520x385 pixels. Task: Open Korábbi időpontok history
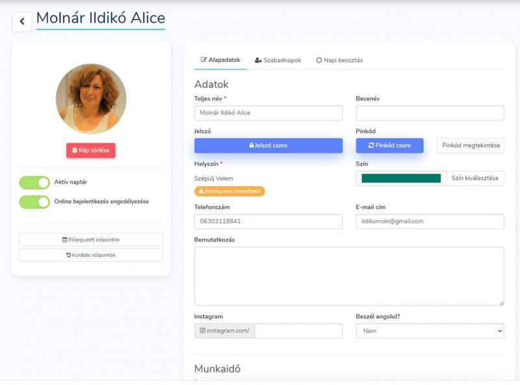[91, 255]
